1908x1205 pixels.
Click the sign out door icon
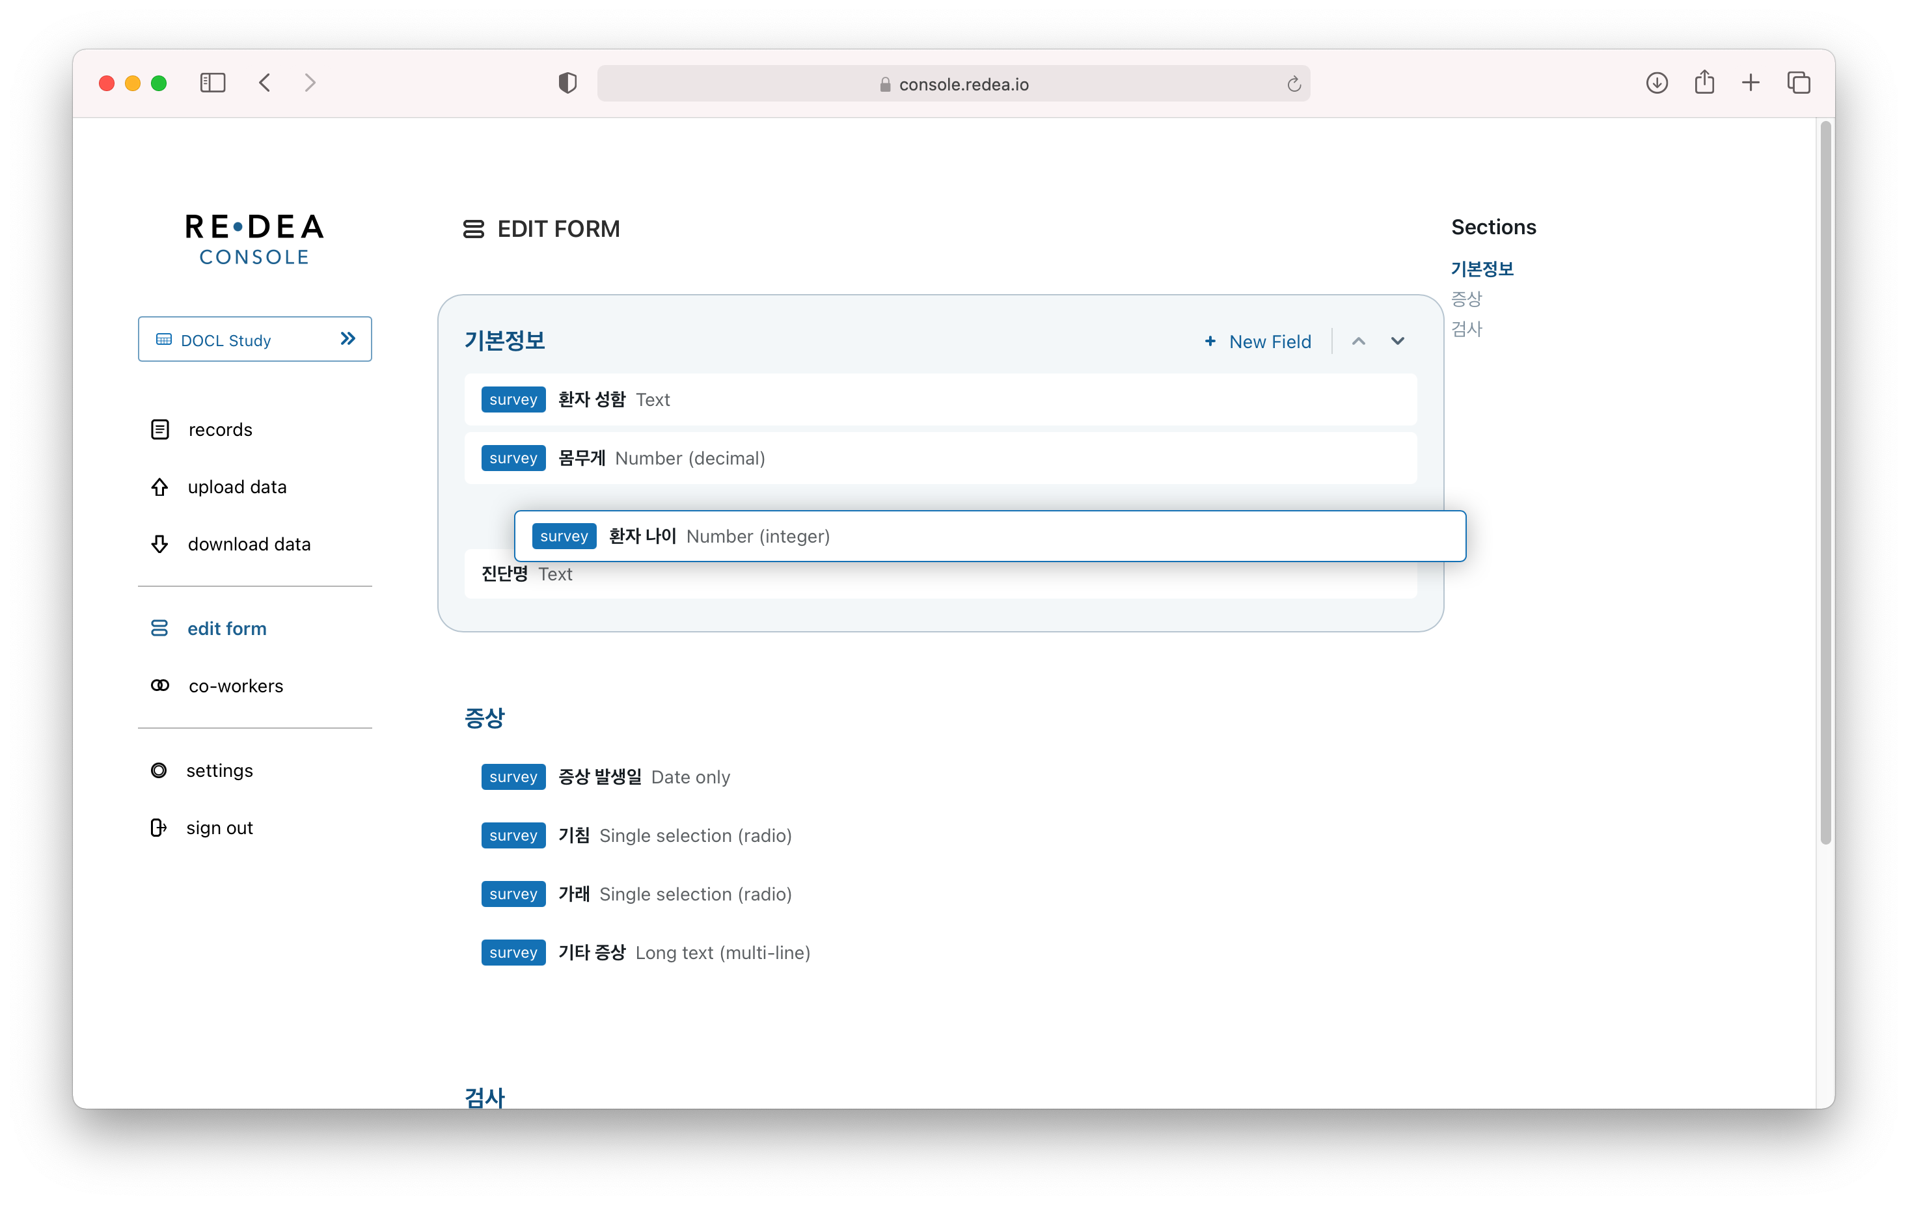[159, 827]
